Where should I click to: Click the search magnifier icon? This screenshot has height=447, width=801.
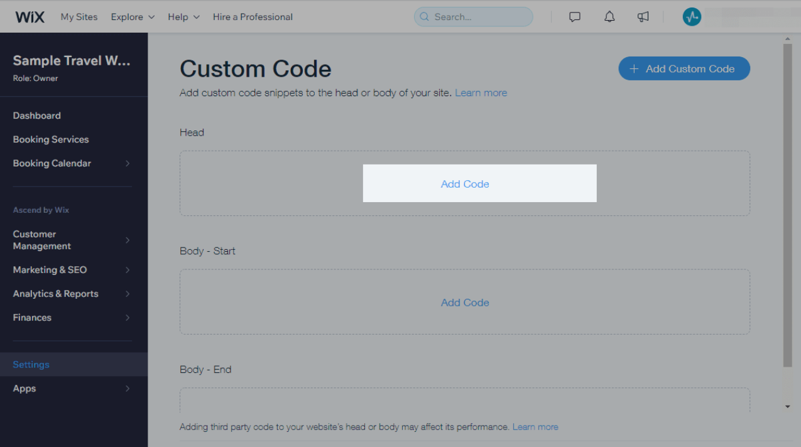point(425,17)
